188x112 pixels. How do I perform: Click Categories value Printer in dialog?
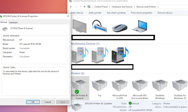(x=22, y=52)
